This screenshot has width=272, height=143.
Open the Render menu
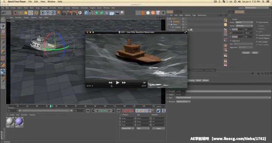coord(61,8)
